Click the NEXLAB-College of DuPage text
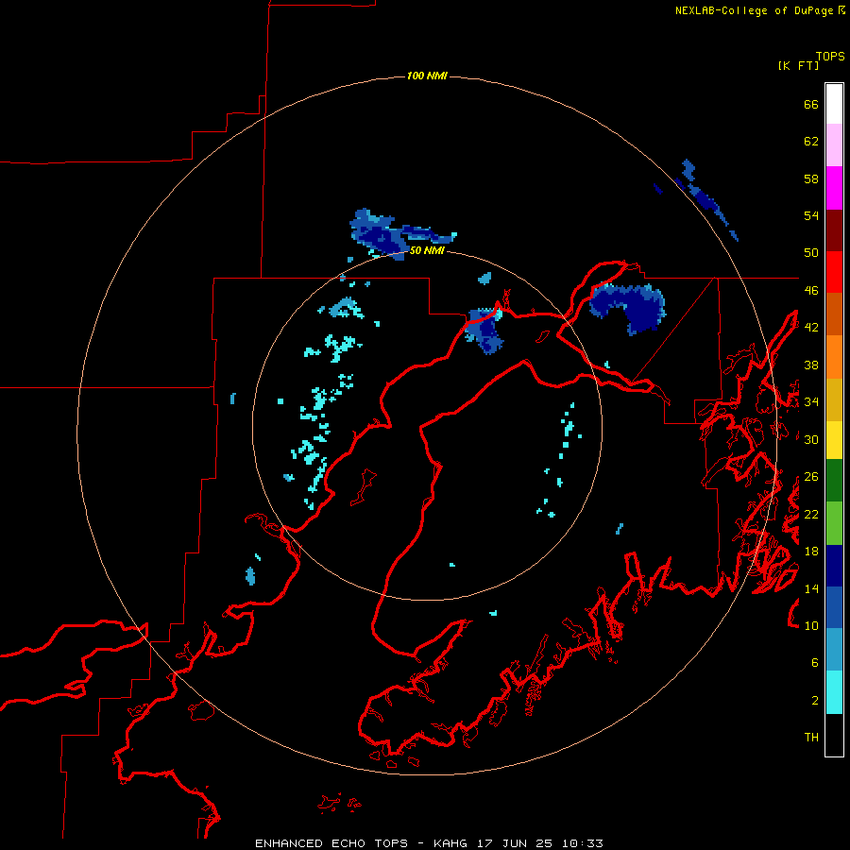Image resolution: width=850 pixels, height=850 pixels. (754, 10)
